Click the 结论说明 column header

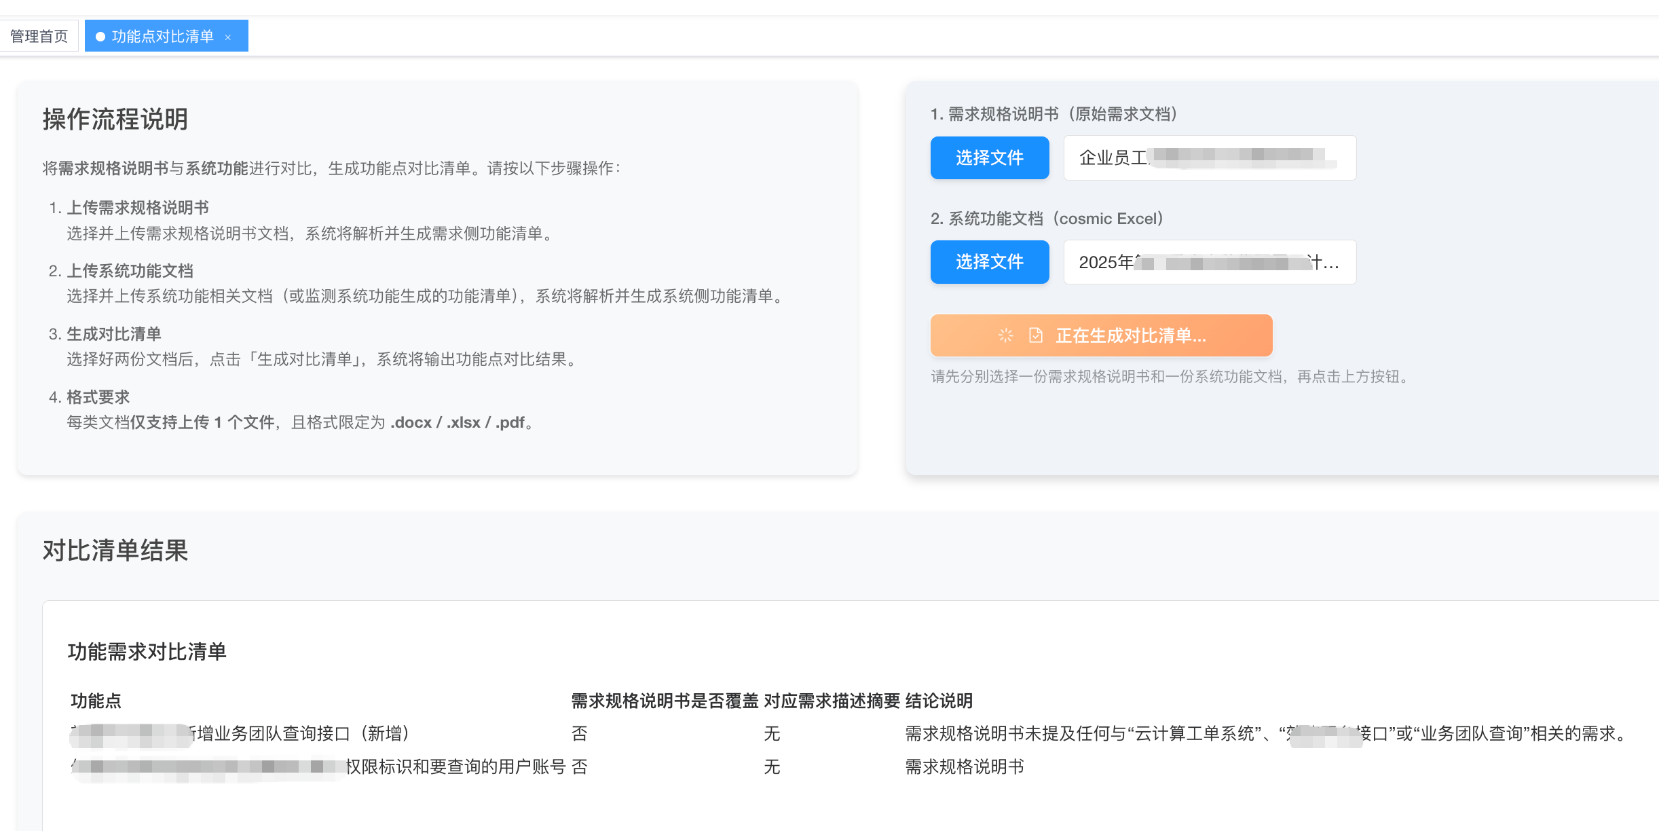pyautogui.click(x=939, y=701)
